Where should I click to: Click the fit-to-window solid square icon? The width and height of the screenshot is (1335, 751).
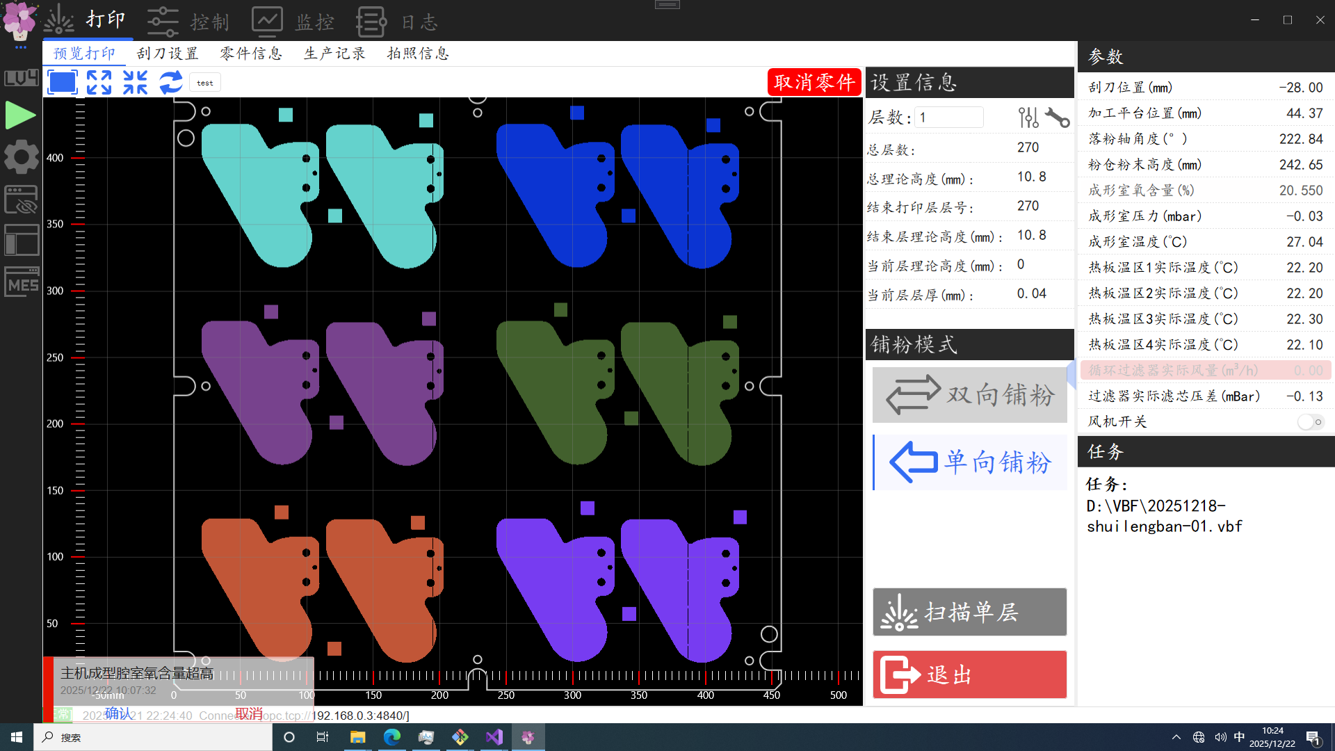63,82
